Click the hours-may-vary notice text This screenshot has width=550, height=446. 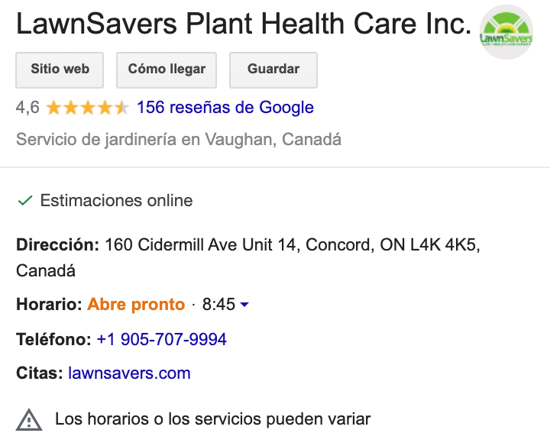tap(212, 419)
